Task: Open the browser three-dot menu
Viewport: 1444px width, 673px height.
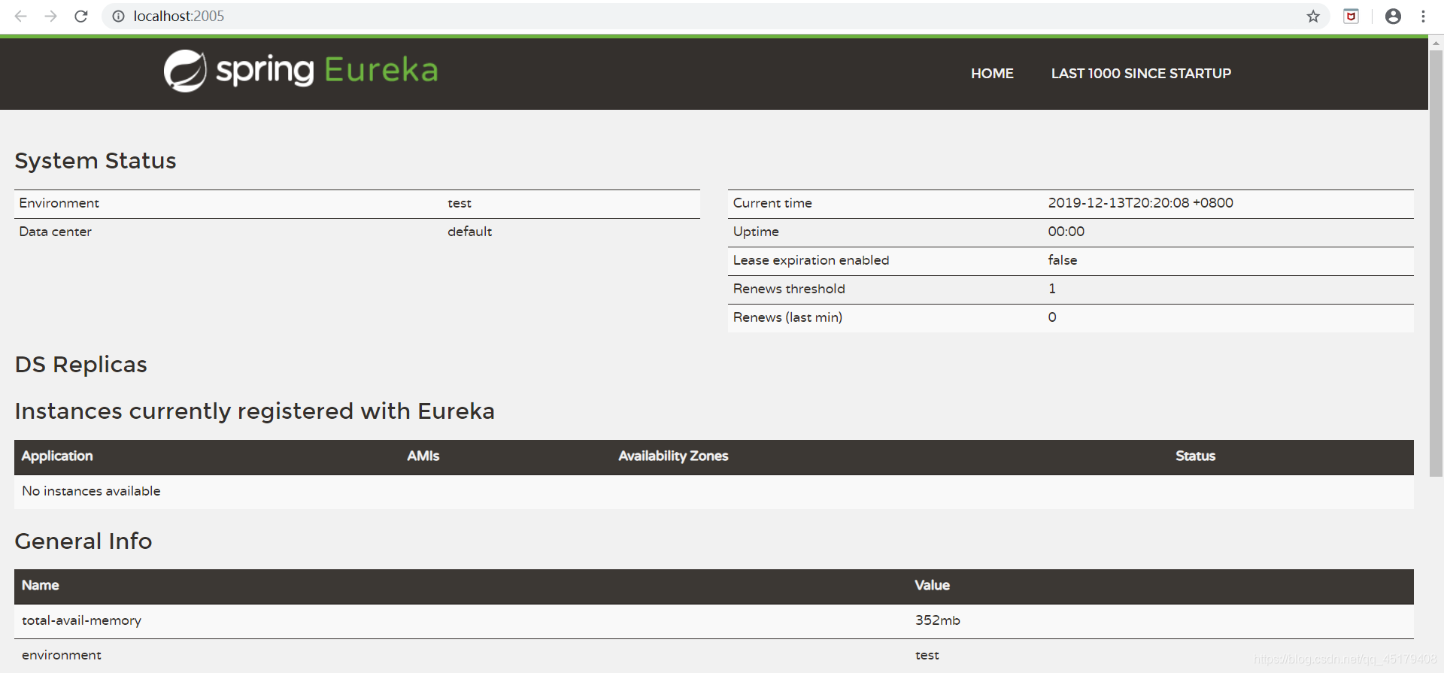Action: [x=1423, y=16]
